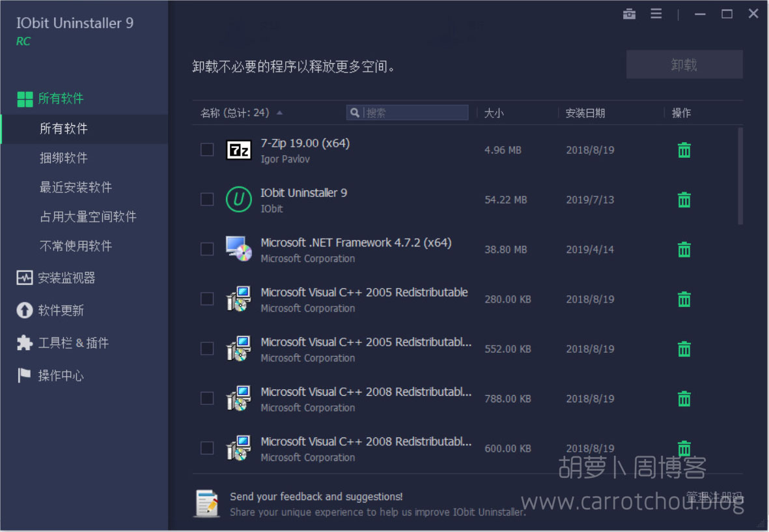This screenshot has width=769, height=532.
Task: Click the IObit Uninstaller 9 name in list
Action: pos(303,193)
